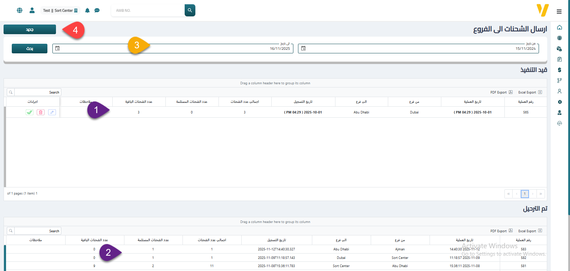Click Excel Export above the first table

pos(530,92)
